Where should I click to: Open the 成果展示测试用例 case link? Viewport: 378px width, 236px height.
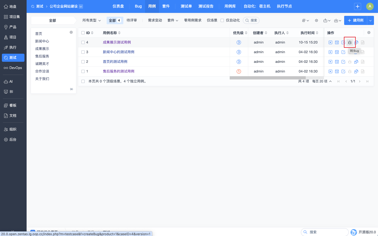117,42
